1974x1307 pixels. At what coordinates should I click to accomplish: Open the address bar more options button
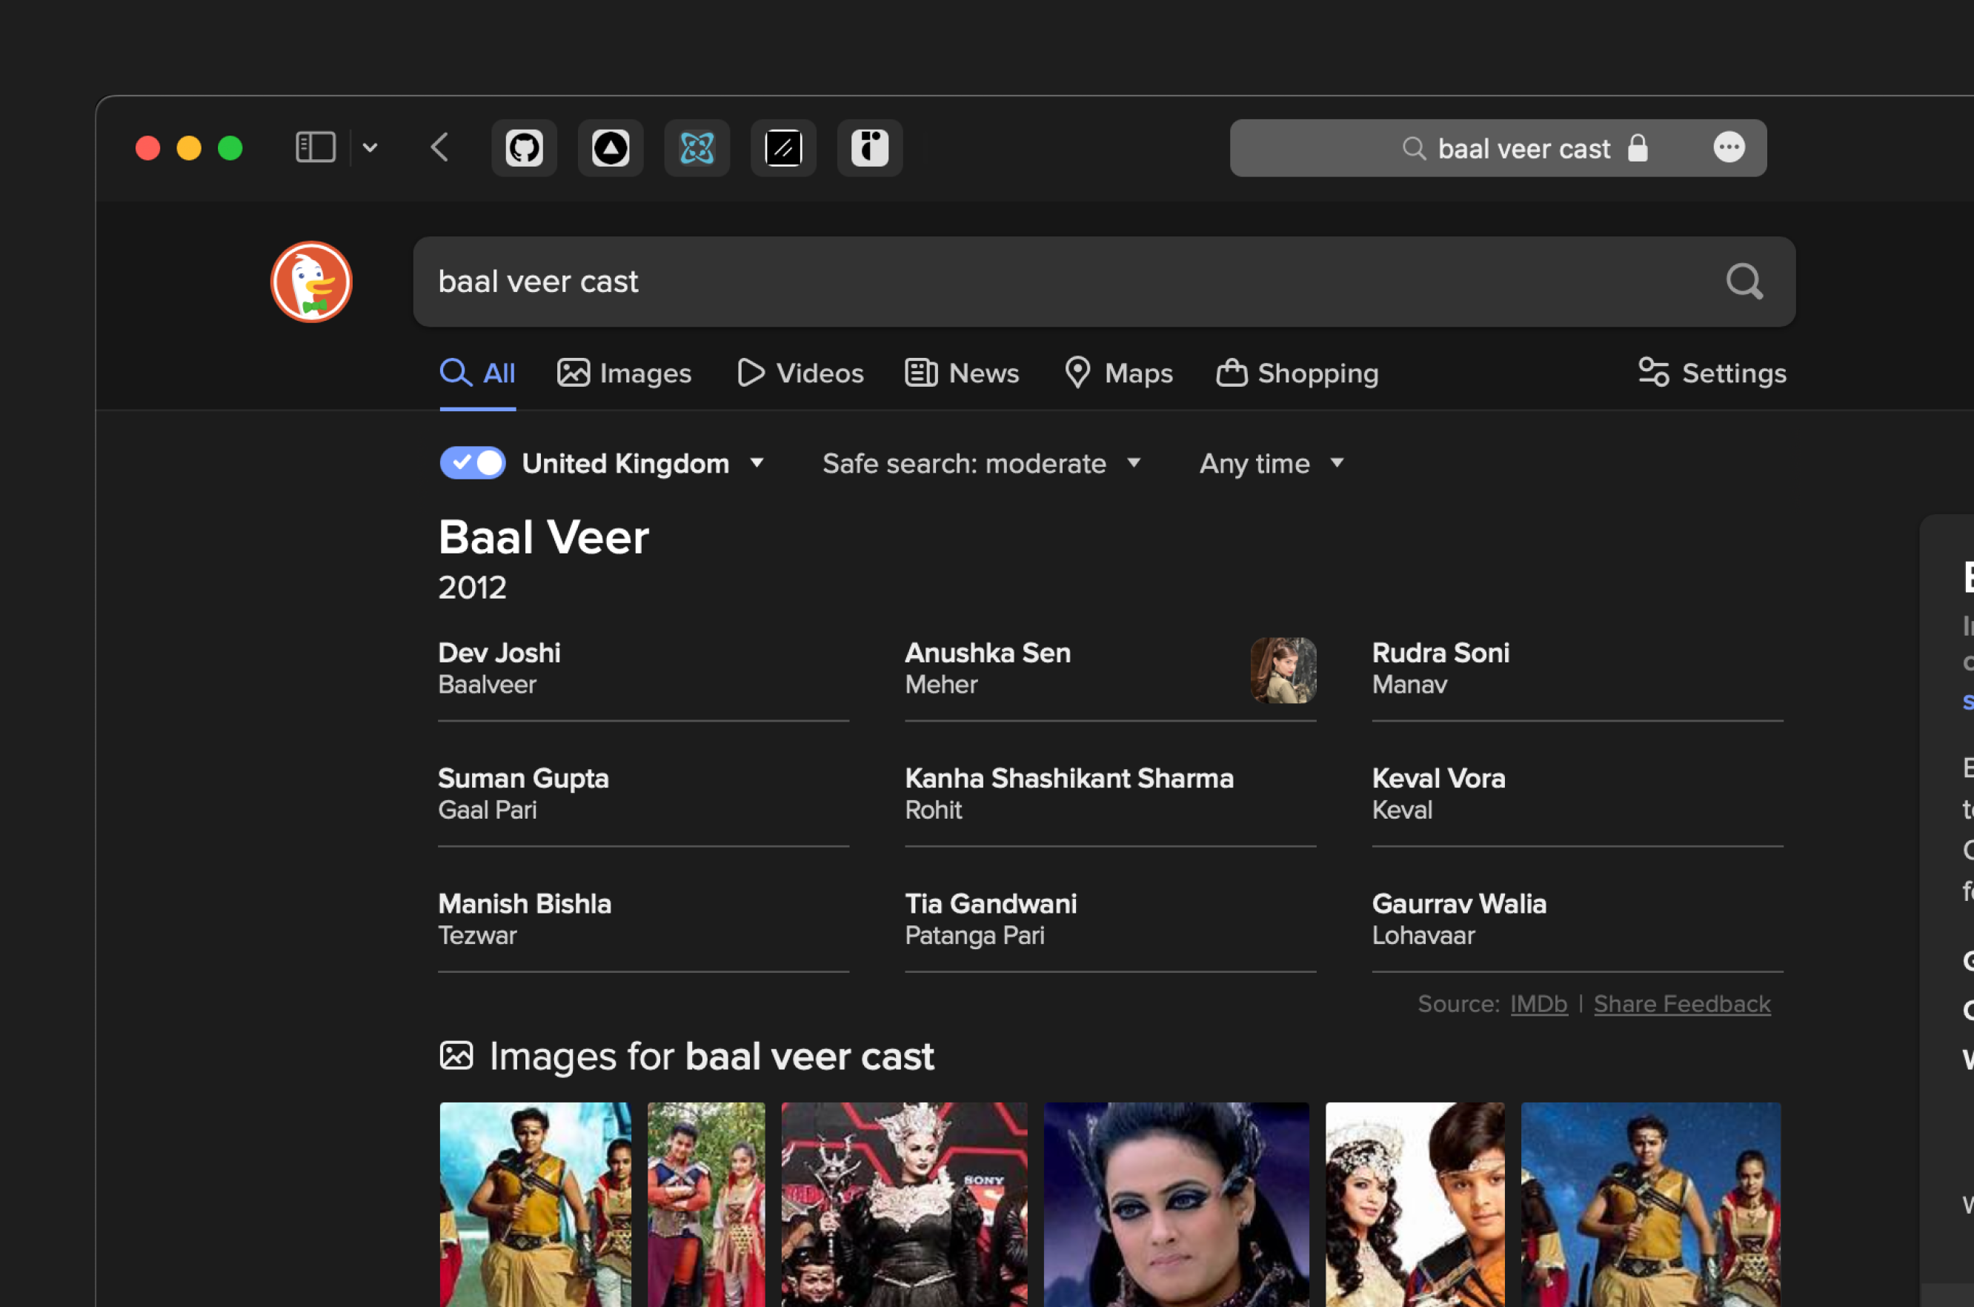[x=1729, y=147]
